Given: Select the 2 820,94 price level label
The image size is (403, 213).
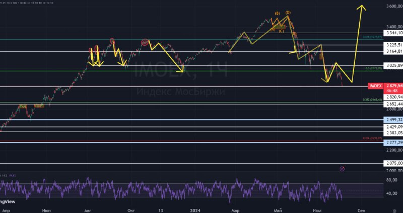Looking at the screenshot, I should click(x=393, y=97).
